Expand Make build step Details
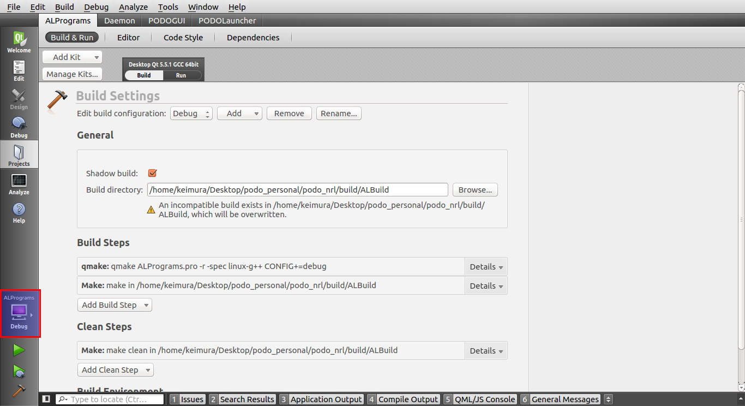This screenshot has width=745, height=406. pos(486,286)
